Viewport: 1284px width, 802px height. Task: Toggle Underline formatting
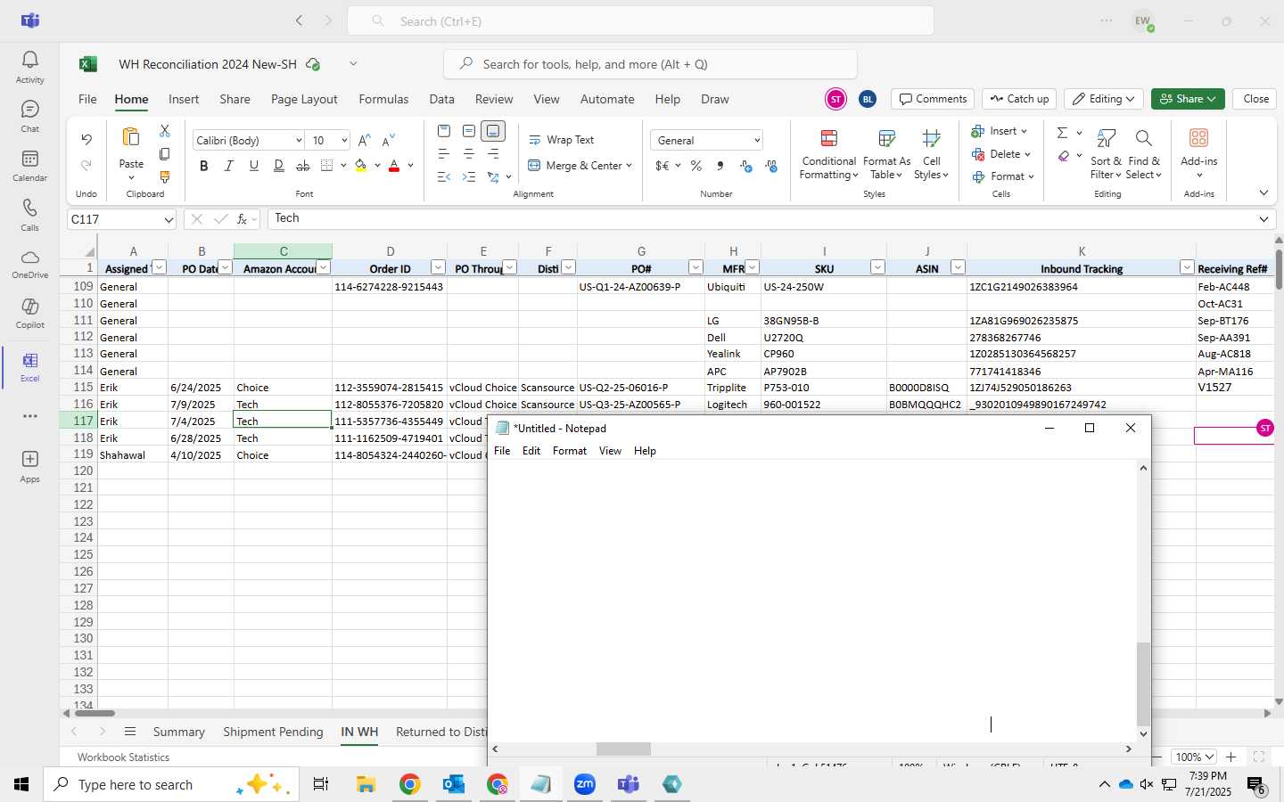pos(254,166)
